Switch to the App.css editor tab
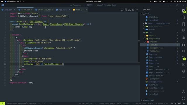 click(x=63, y=10)
